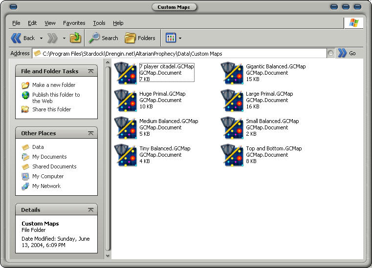Select Large Primal.GCMap file icon
This screenshot has width=372, height=268.
click(232, 101)
